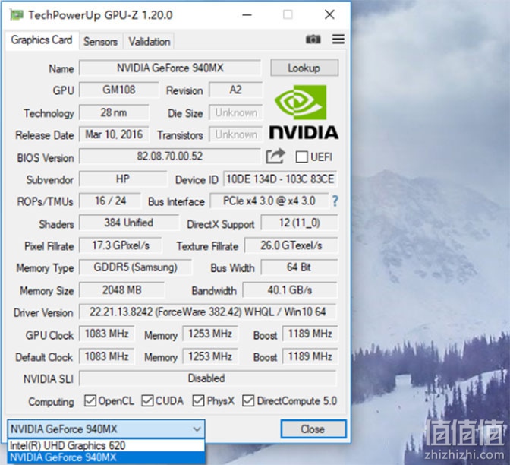
Task: Choose NVIDIA GeForce 940MX highlighted list entry
Action: click(106, 457)
